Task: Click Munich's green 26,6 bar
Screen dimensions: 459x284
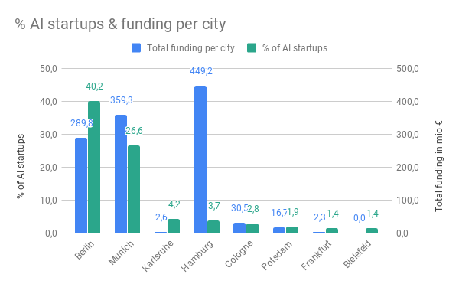Action: [x=134, y=189]
